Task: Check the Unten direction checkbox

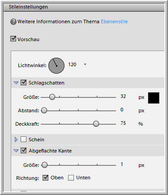Action: pos(71,178)
